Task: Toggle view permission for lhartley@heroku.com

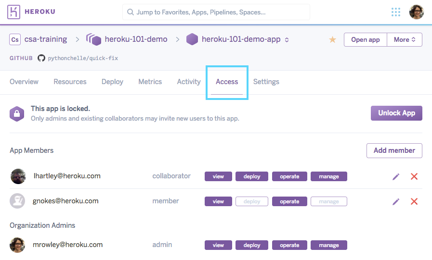Action: click(x=218, y=176)
